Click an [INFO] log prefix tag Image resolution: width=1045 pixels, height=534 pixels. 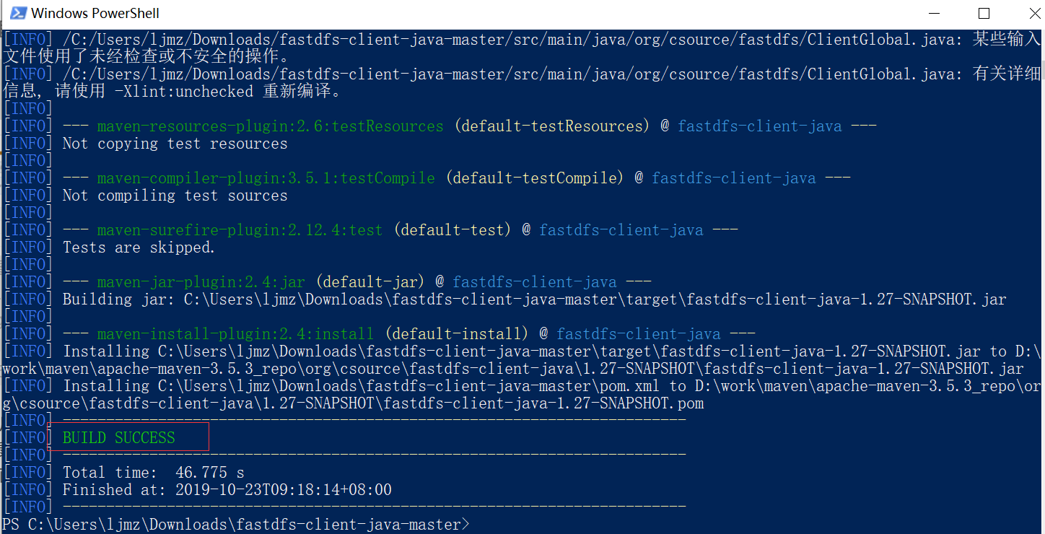pyautogui.click(x=27, y=108)
